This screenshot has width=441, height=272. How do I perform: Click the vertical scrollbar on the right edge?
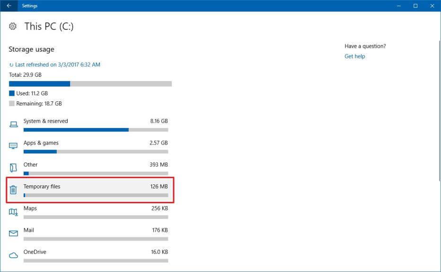[x=439, y=111]
